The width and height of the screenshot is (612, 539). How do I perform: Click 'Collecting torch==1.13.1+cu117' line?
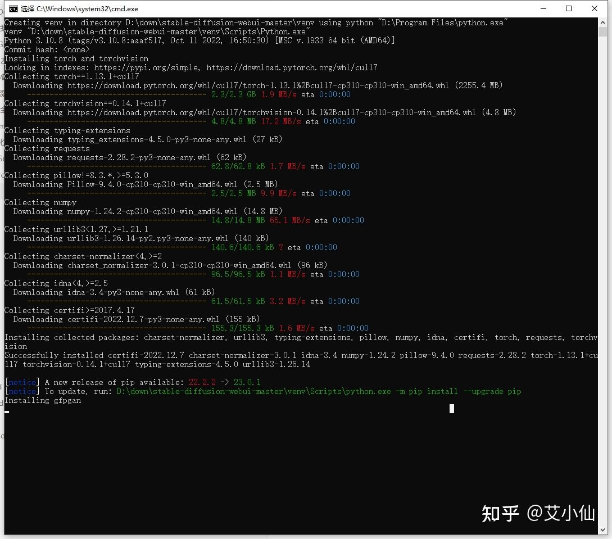tap(72, 76)
